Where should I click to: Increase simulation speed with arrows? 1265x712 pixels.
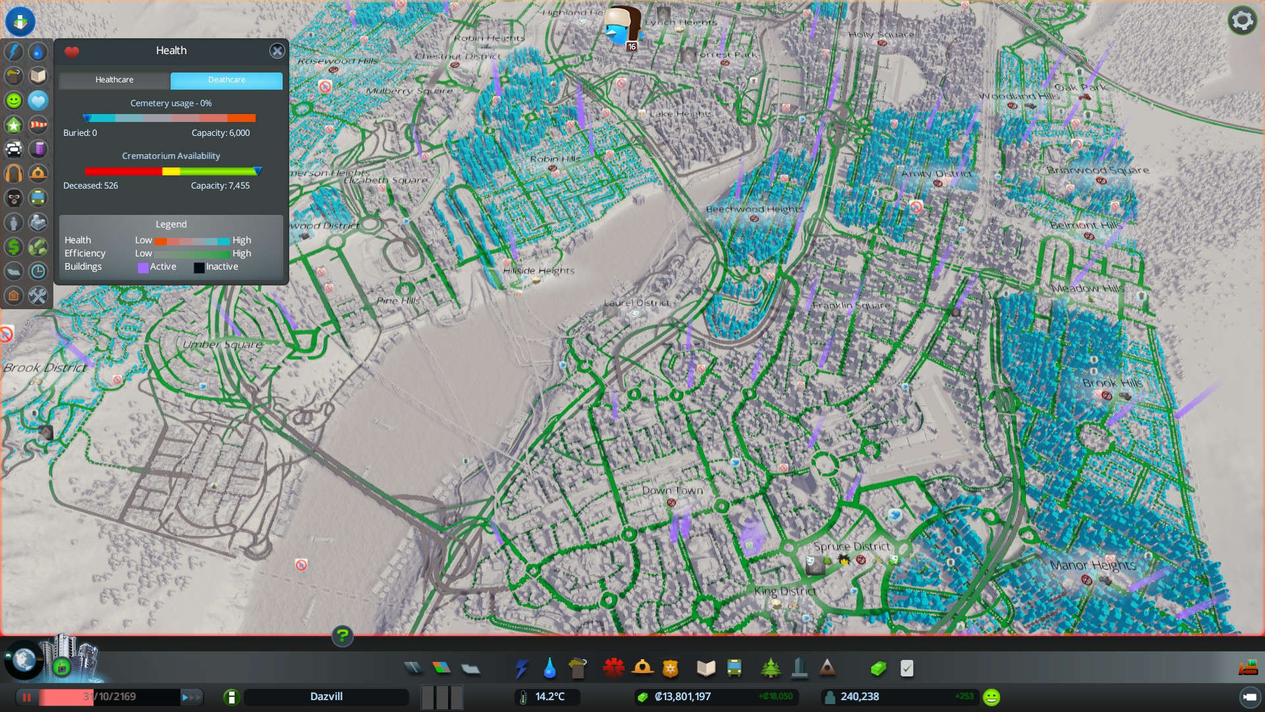coord(191,697)
